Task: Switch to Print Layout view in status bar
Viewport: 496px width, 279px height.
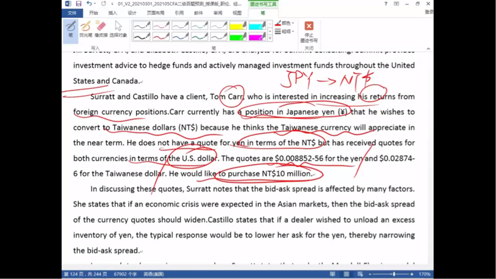Action: click(x=346, y=274)
